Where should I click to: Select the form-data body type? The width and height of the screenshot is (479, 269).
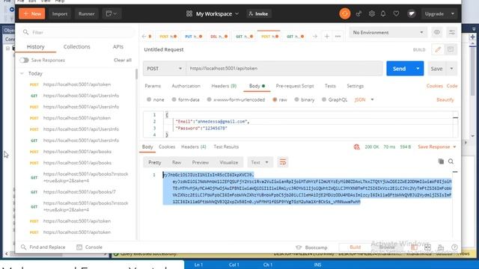(x=186, y=99)
